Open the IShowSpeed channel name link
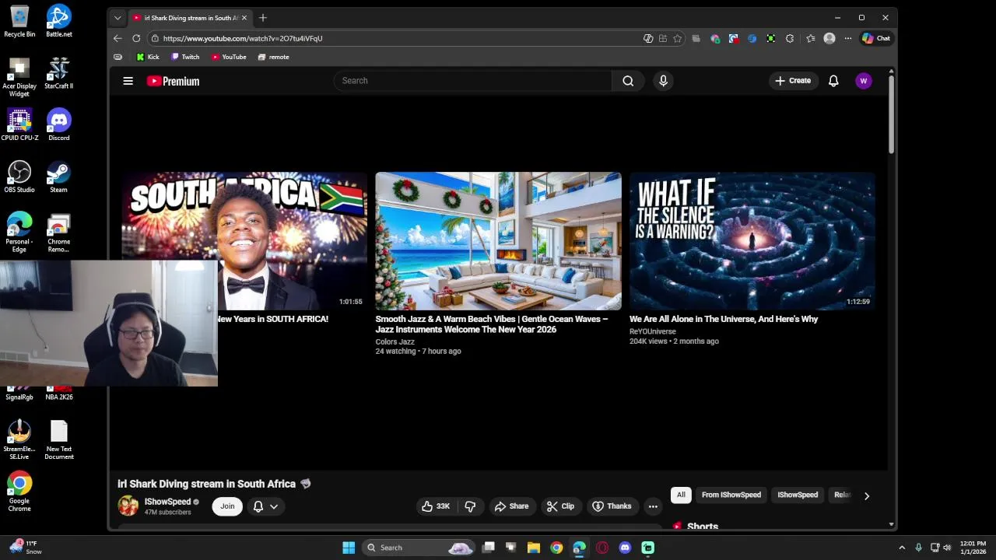996x560 pixels. click(167, 502)
